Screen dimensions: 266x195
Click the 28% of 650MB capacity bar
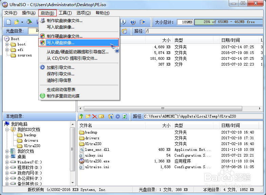229,22
